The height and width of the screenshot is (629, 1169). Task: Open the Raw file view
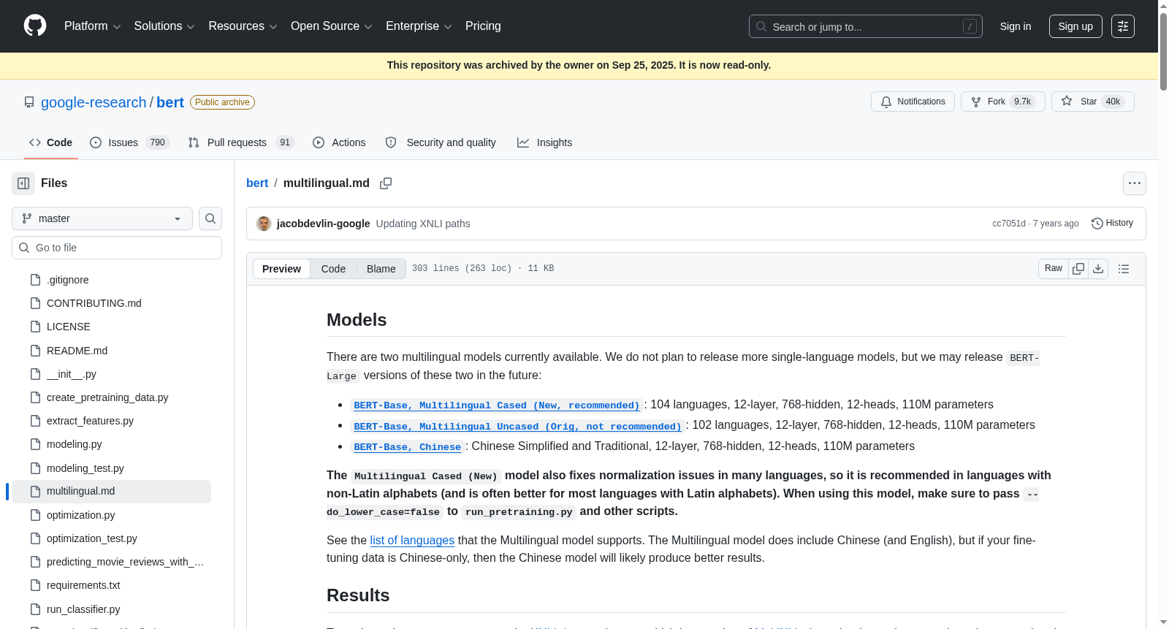point(1054,269)
